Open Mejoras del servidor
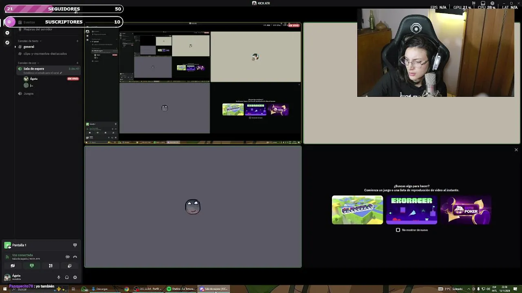 (38, 29)
